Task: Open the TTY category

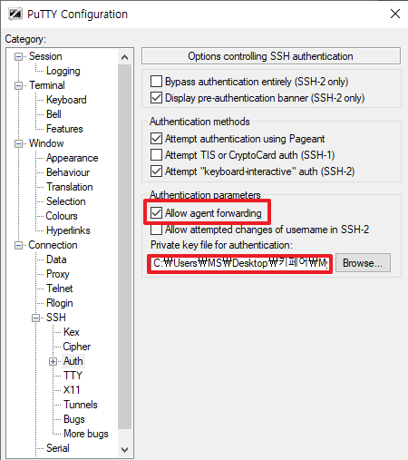Action: pyautogui.click(x=73, y=376)
